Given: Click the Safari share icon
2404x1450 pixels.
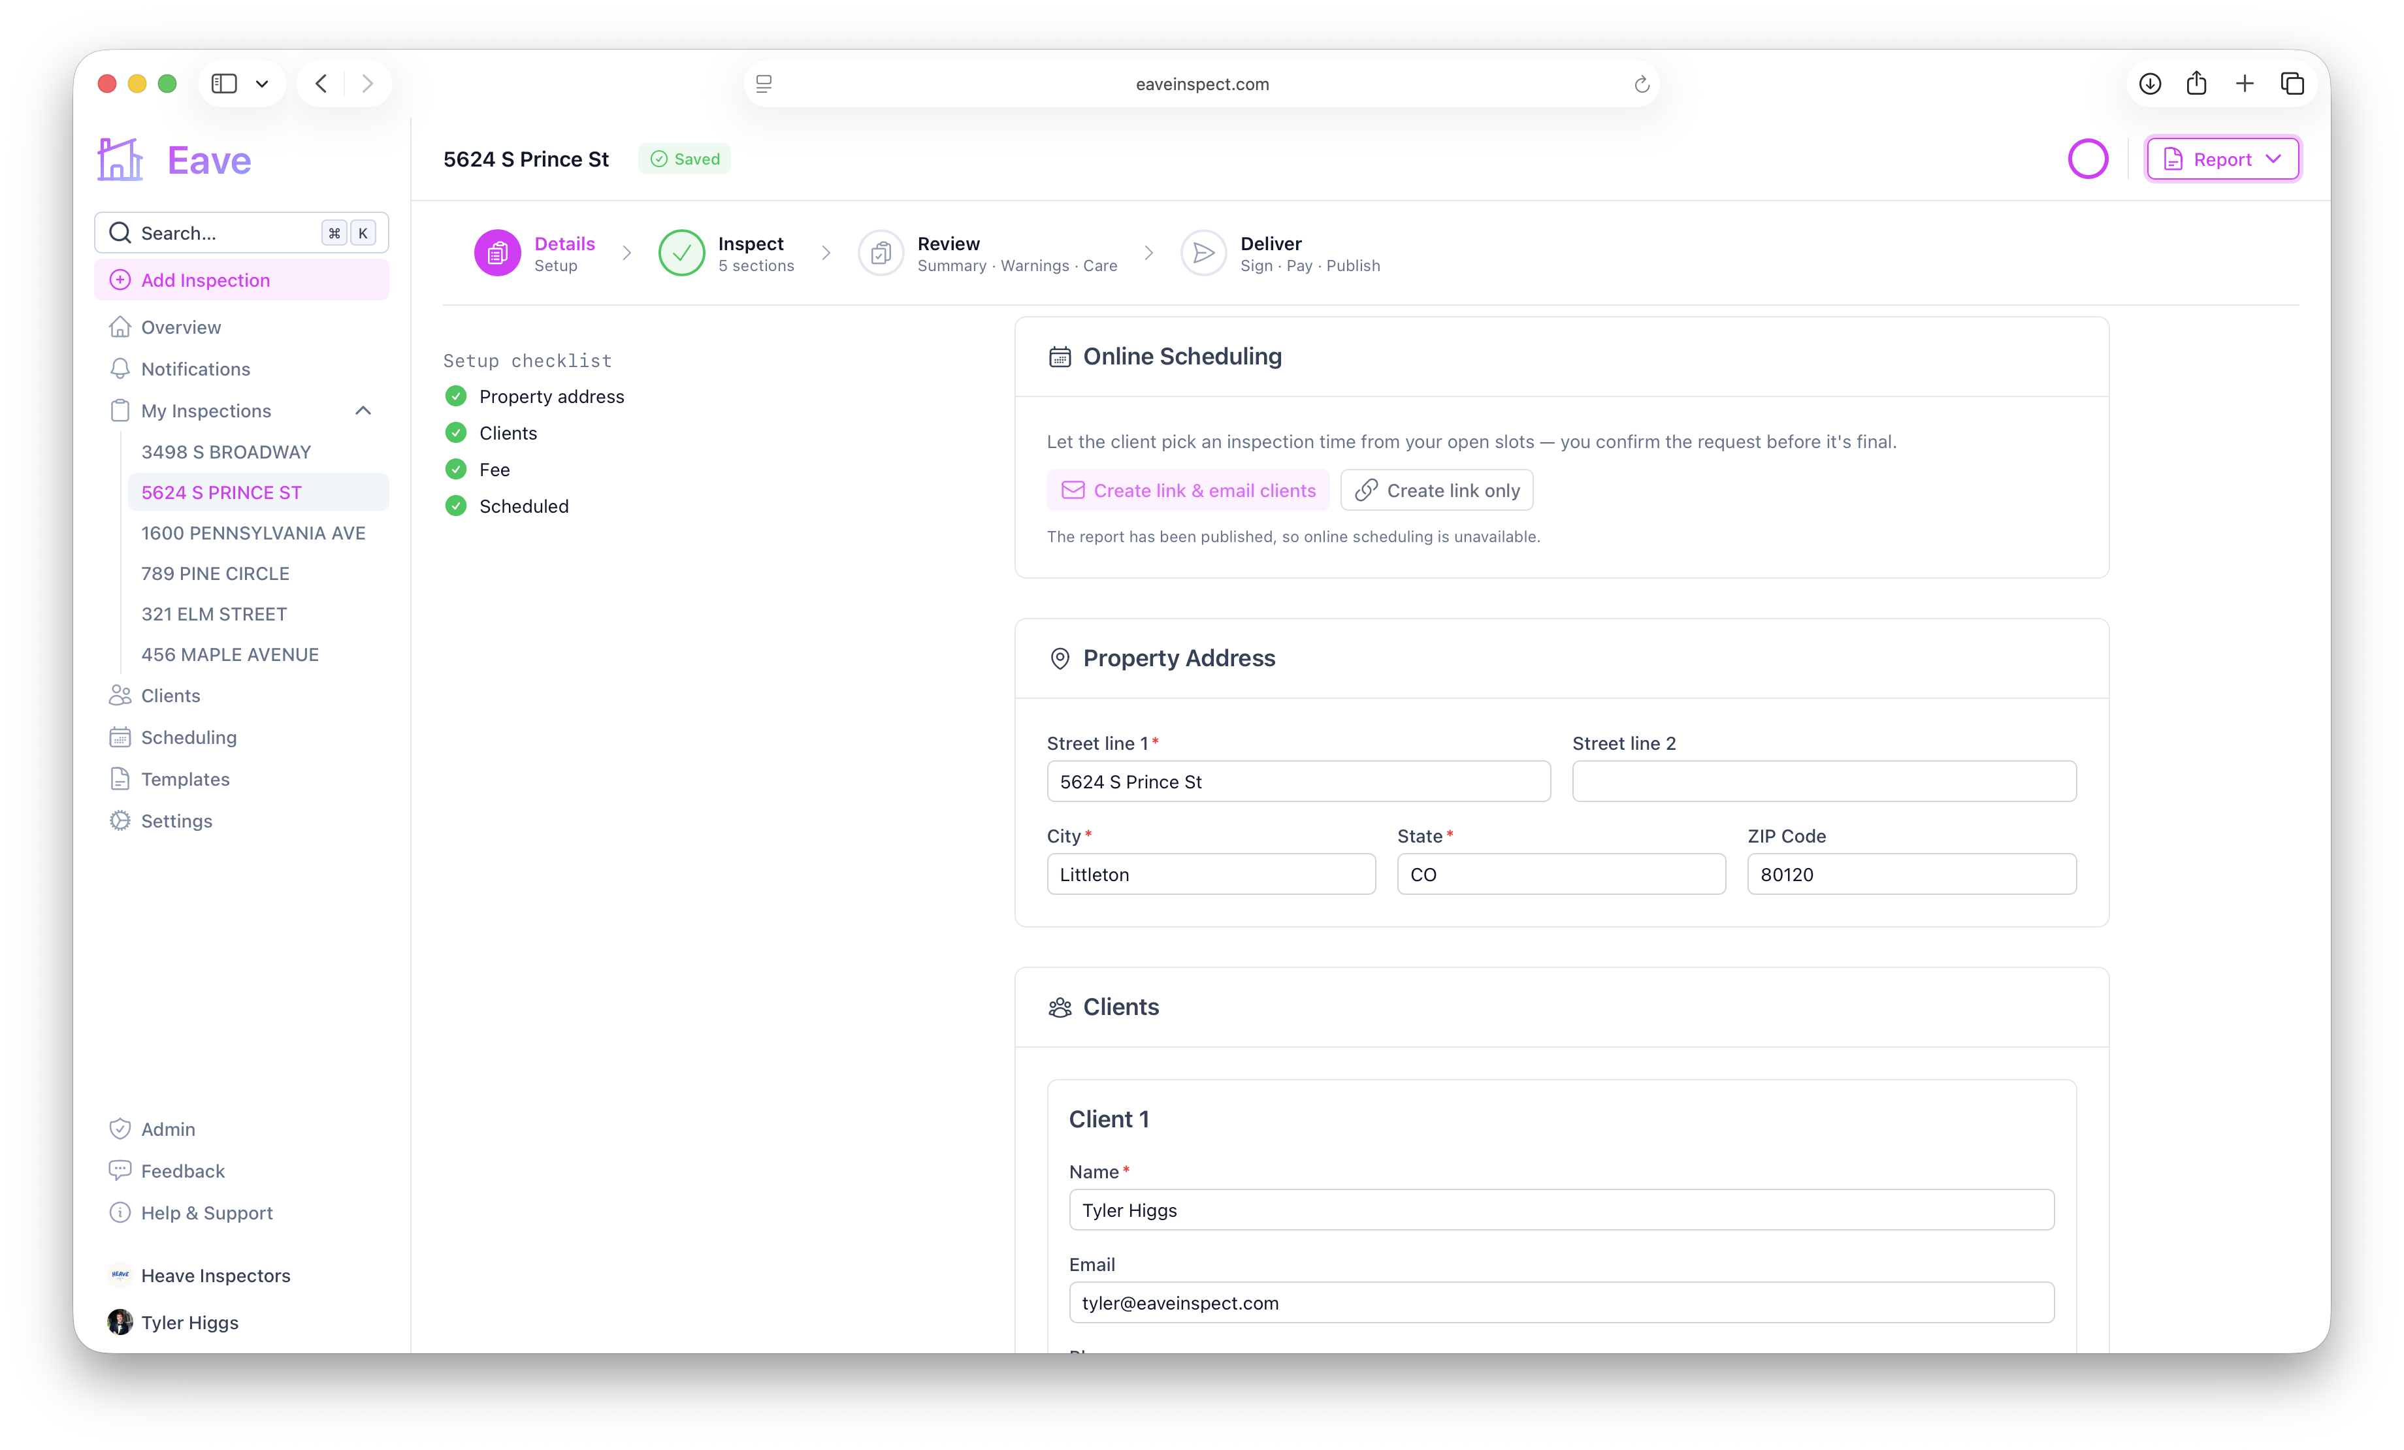Looking at the screenshot, I should click(2197, 83).
